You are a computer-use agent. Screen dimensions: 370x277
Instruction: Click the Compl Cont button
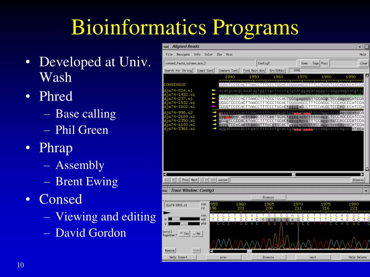[205, 70]
